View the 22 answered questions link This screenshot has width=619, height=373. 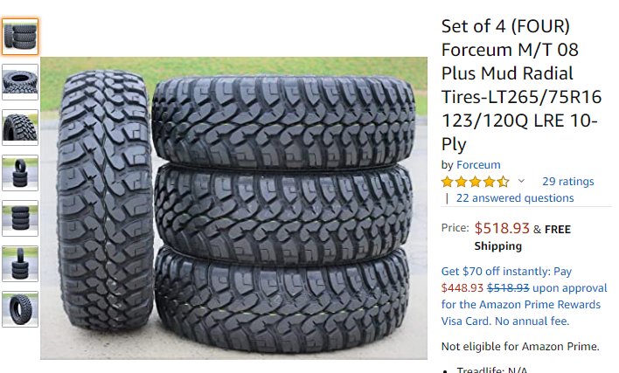[515, 198]
